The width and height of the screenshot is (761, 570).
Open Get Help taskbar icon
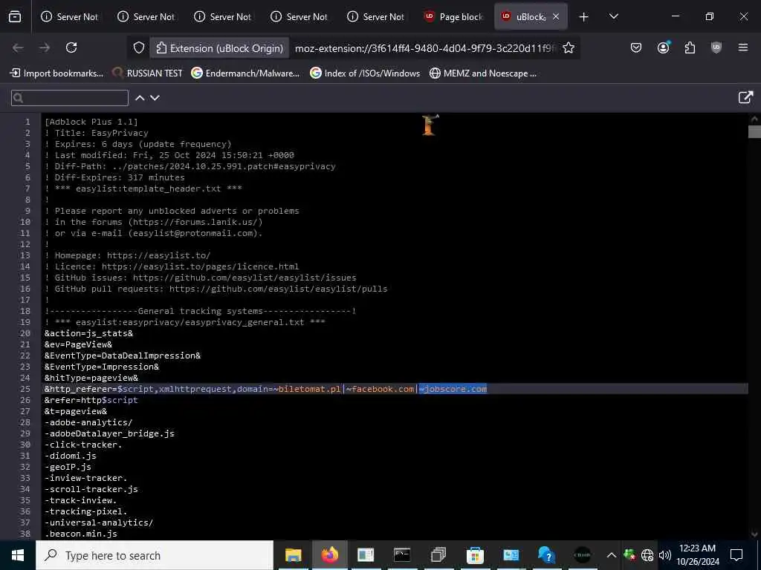point(546,555)
